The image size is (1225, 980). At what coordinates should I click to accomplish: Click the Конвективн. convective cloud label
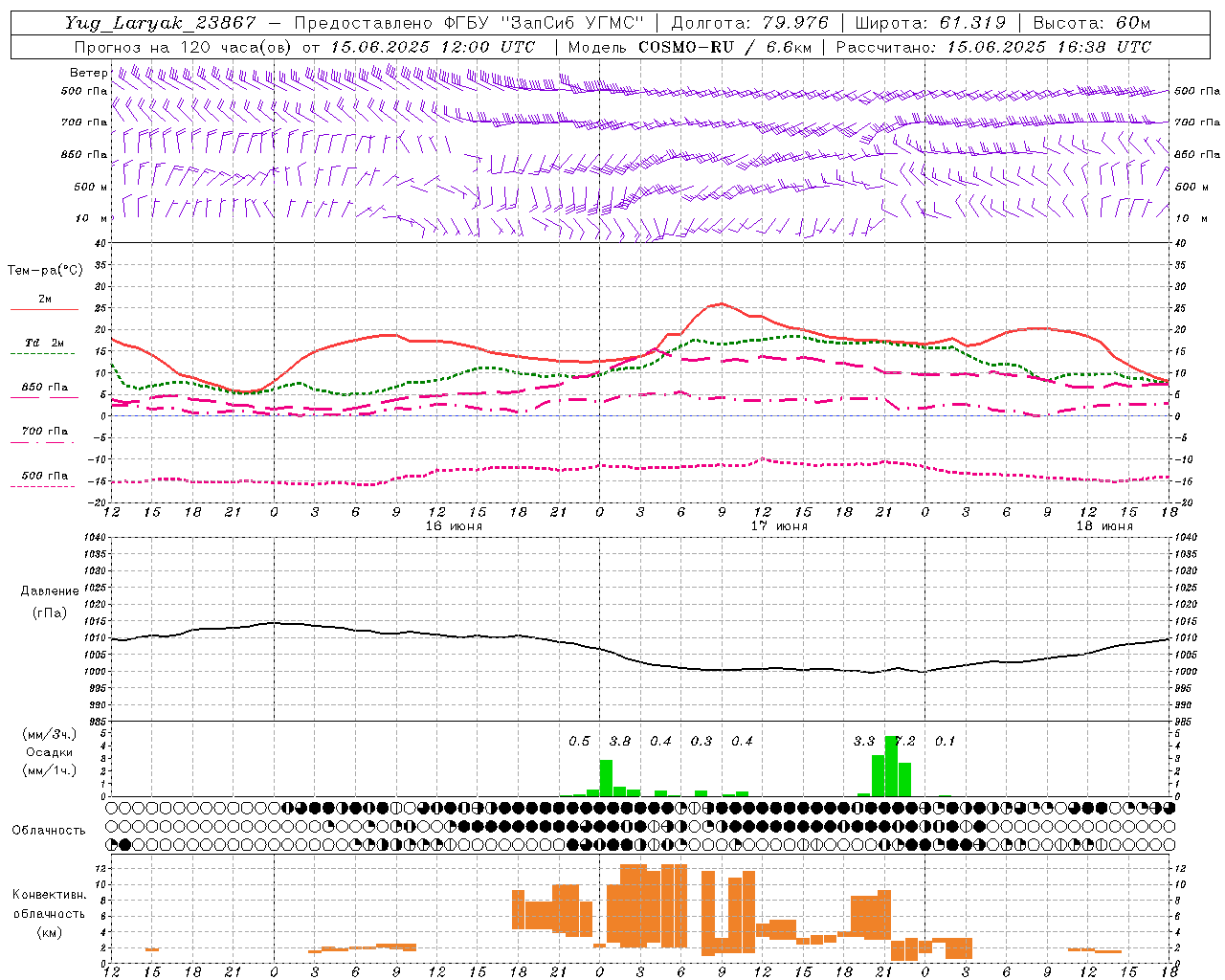click(49, 895)
